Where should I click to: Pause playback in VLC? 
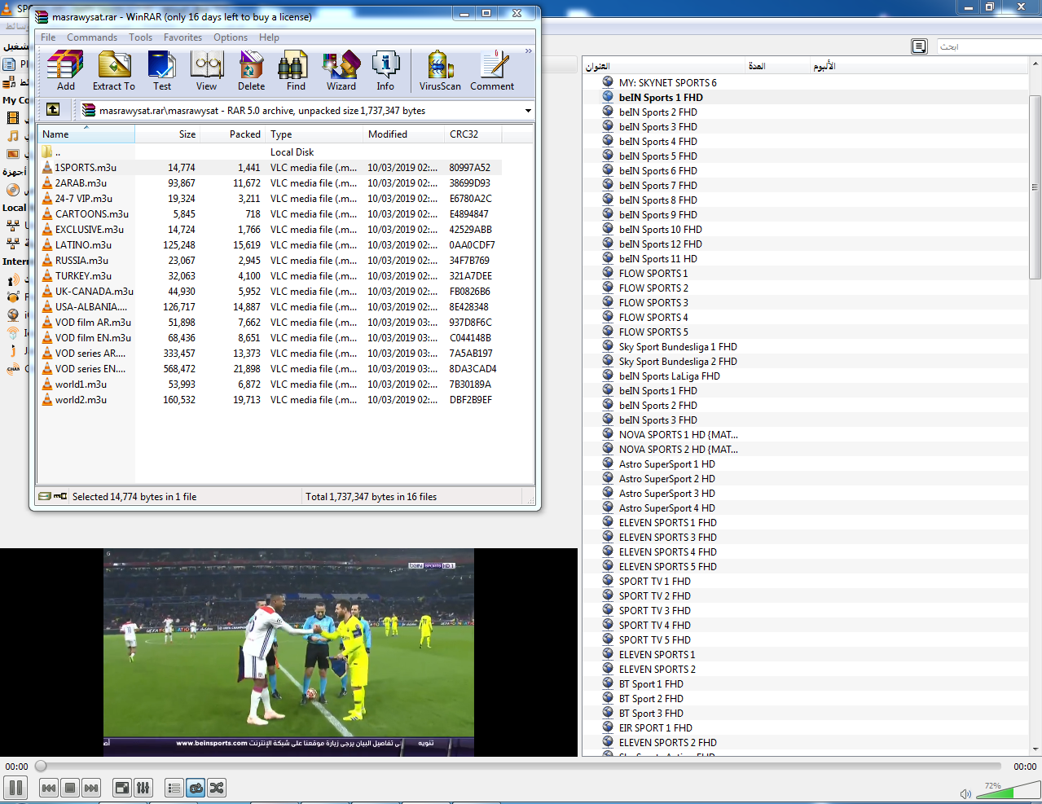pos(15,788)
